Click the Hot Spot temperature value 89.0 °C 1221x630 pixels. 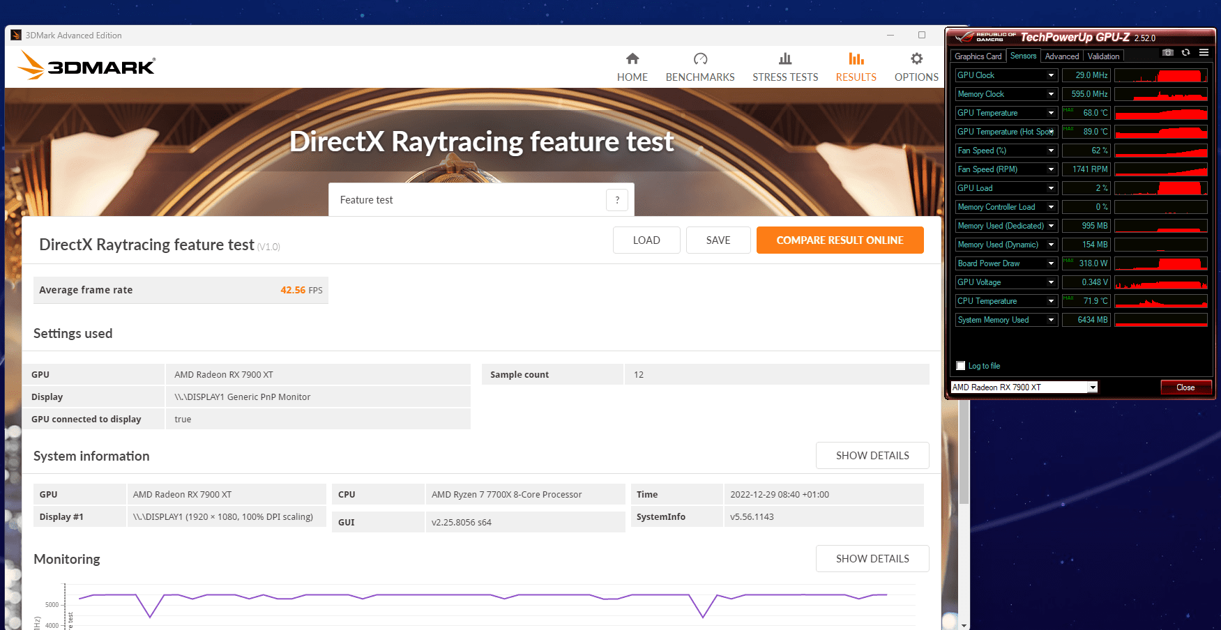[1086, 132]
